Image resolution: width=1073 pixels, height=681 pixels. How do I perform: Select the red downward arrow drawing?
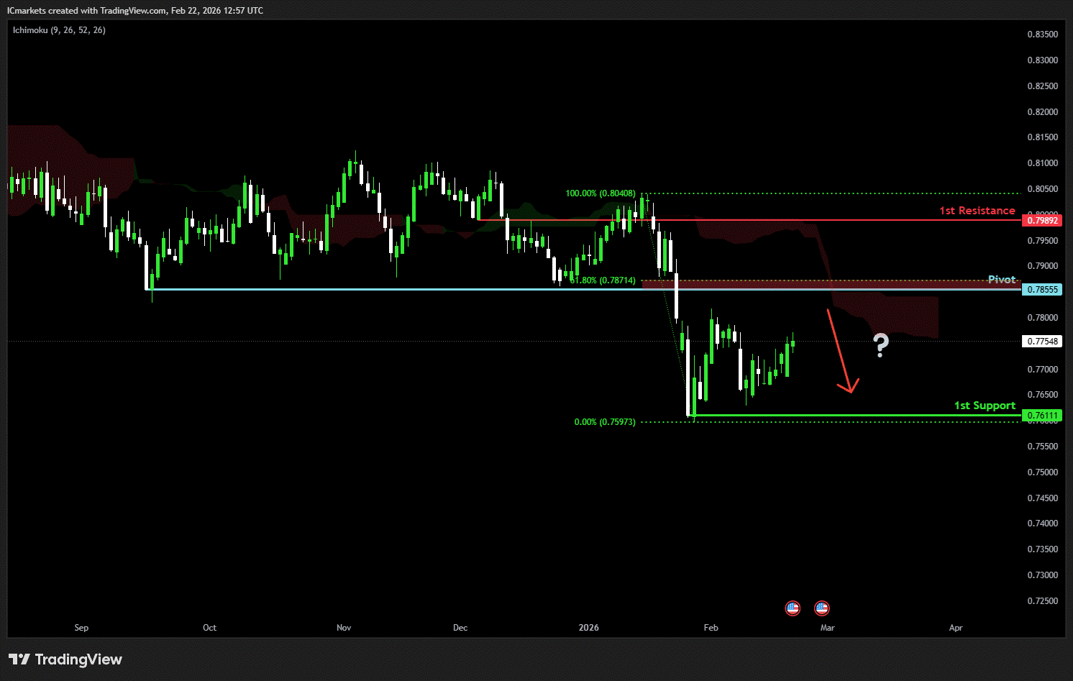point(840,352)
